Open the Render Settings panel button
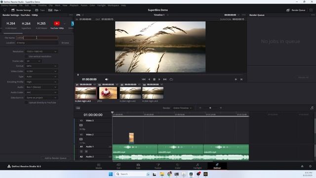 [21, 10]
